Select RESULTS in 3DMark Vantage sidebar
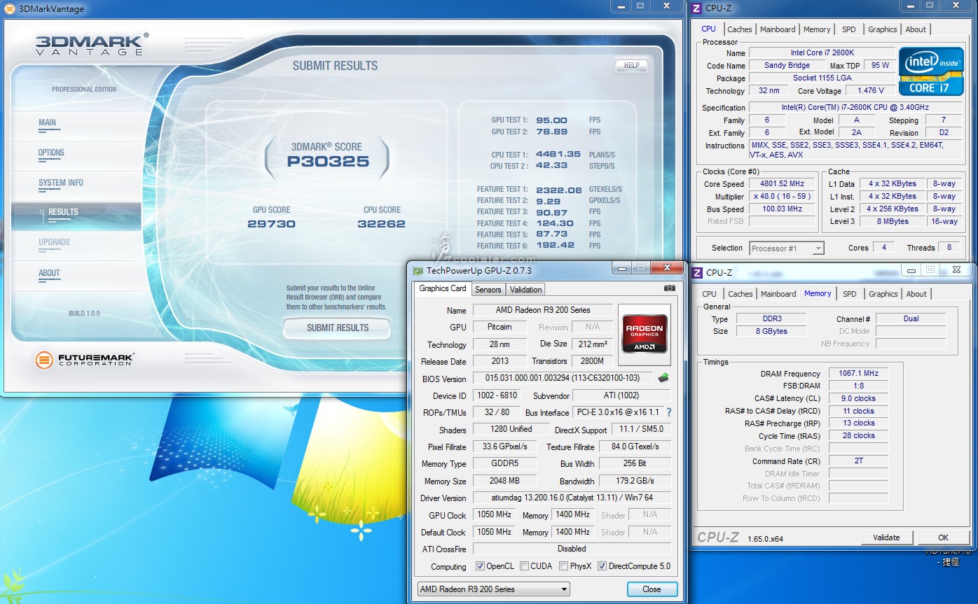 point(76,216)
